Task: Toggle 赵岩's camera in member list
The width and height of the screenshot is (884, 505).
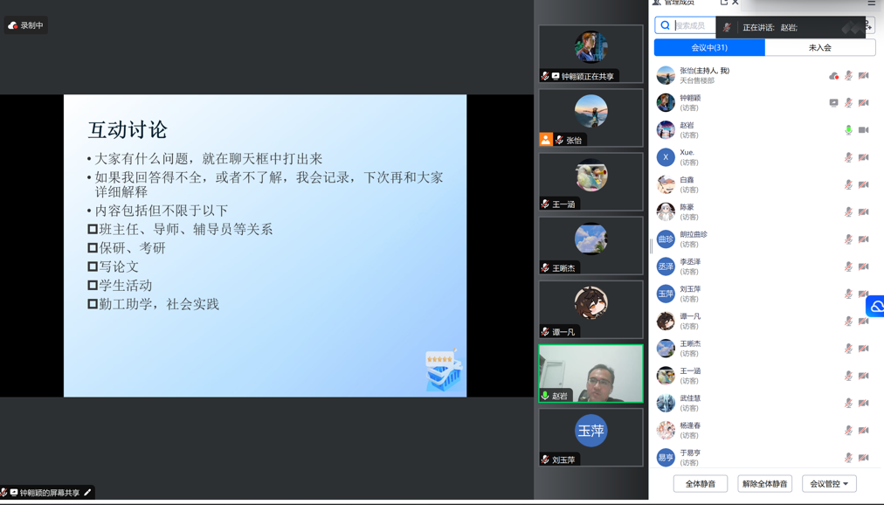Action: 863,130
